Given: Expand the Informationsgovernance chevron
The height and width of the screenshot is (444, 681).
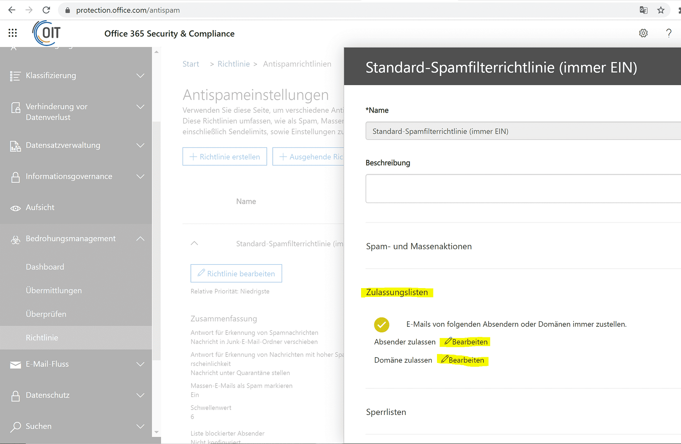Looking at the screenshot, I should (140, 176).
